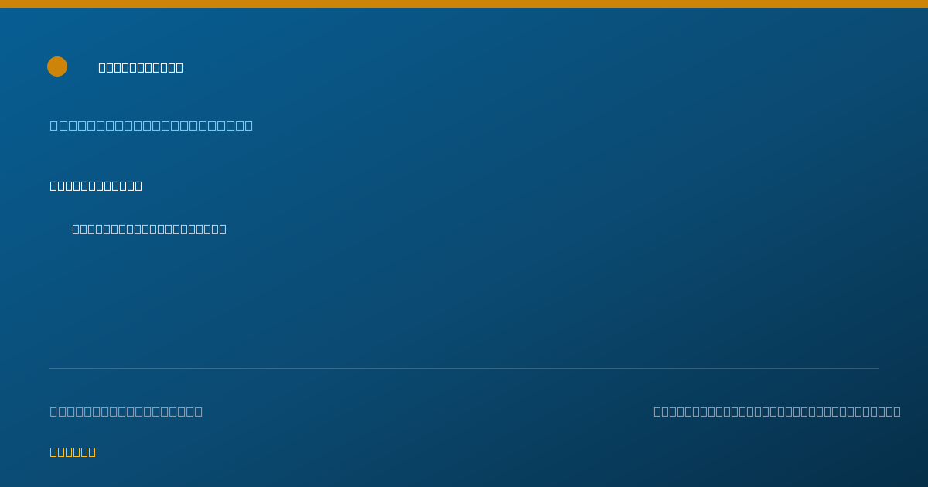Click the last character of the indented white line

[x=223, y=229]
